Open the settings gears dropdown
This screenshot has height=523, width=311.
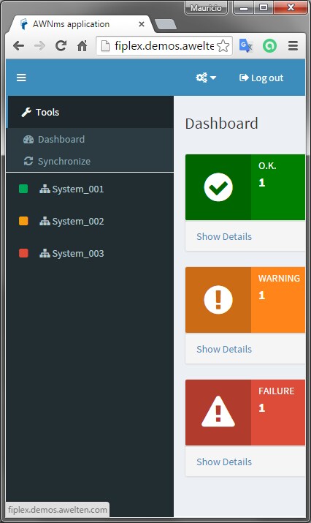tap(206, 78)
